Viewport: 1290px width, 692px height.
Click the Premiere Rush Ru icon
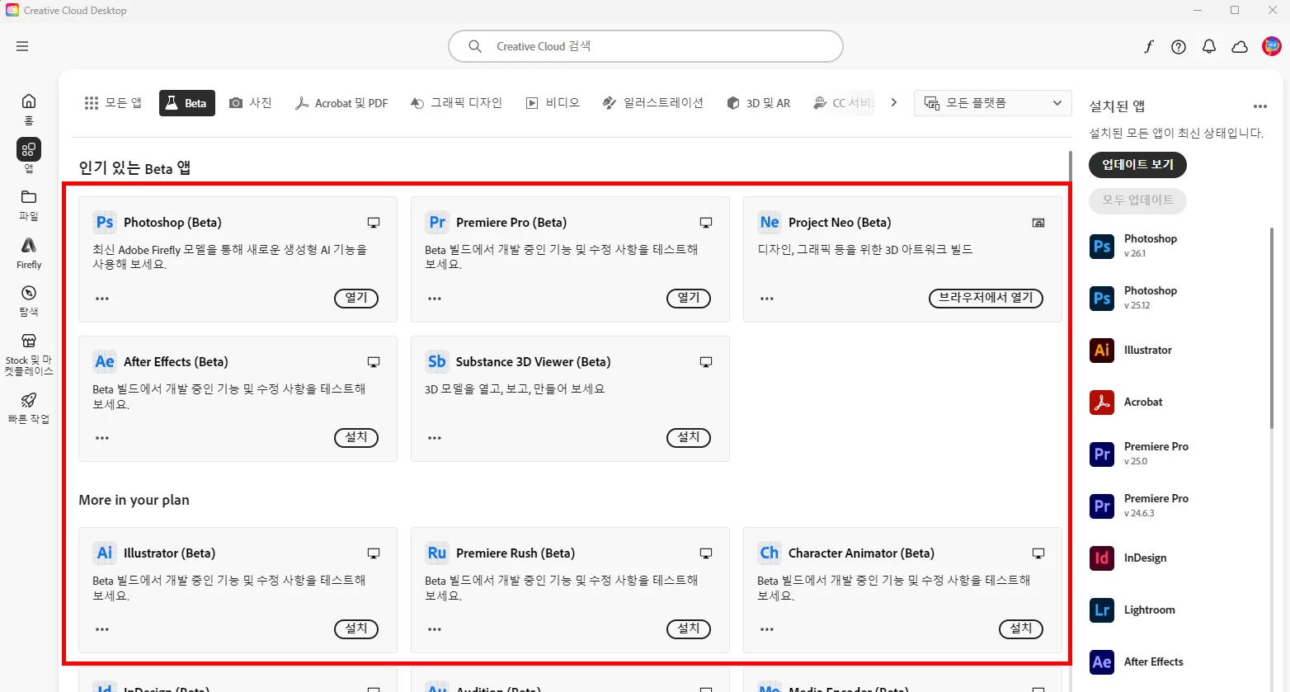[x=437, y=553]
